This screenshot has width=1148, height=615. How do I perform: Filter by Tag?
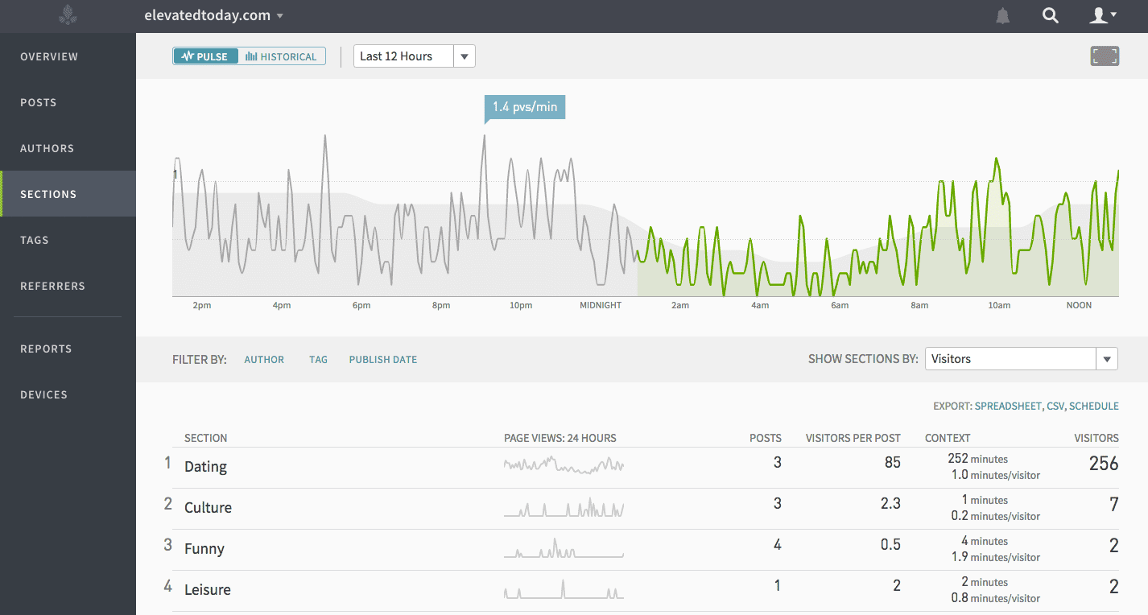(318, 360)
